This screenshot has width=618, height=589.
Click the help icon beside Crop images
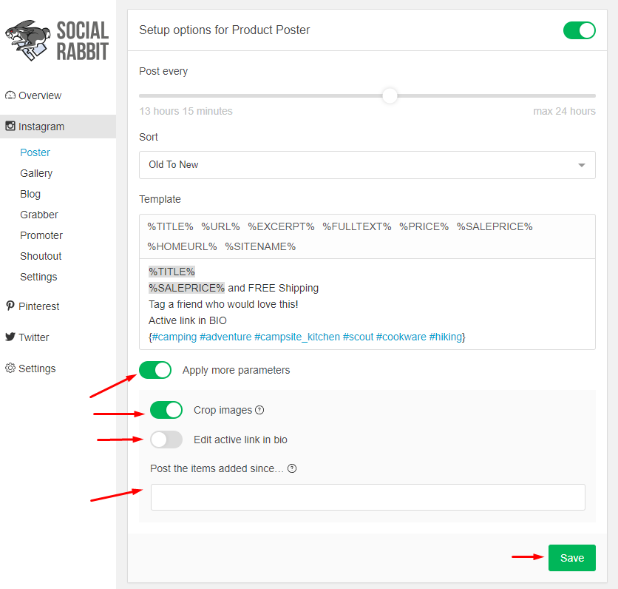click(259, 410)
